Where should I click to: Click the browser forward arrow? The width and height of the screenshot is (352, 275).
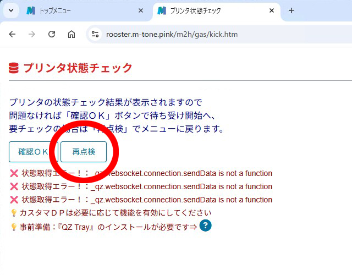point(32,34)
